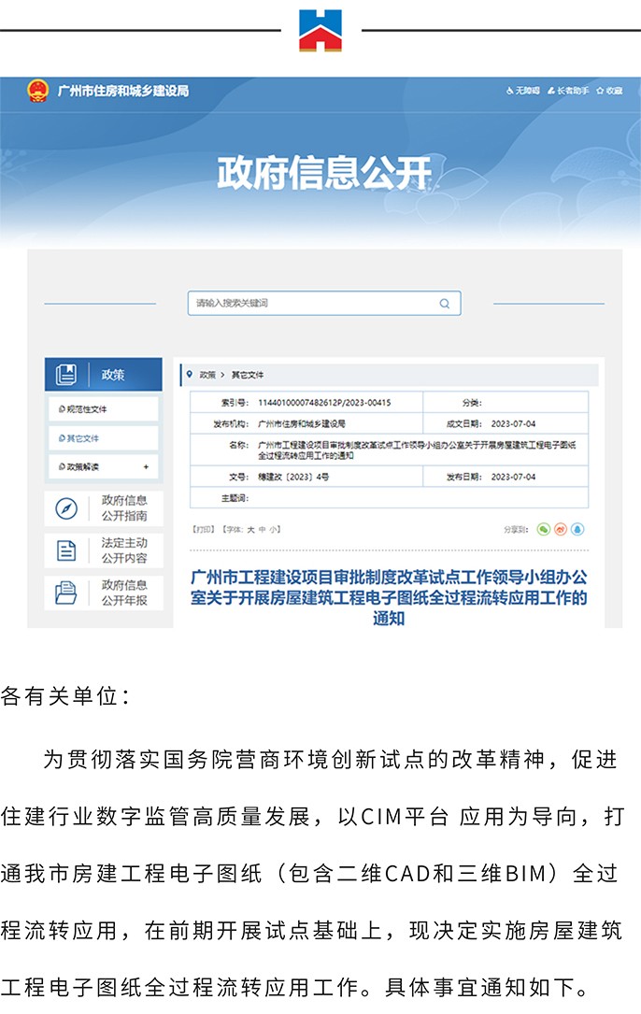The image size is (641, 1014).
Task: Click the search magnifier icon
Action: click(445, 304)
